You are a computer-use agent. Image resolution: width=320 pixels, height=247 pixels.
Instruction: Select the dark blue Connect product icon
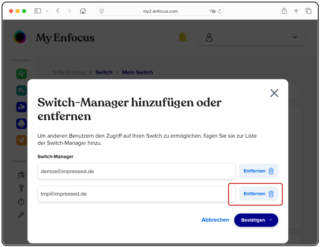coord(21,107)
